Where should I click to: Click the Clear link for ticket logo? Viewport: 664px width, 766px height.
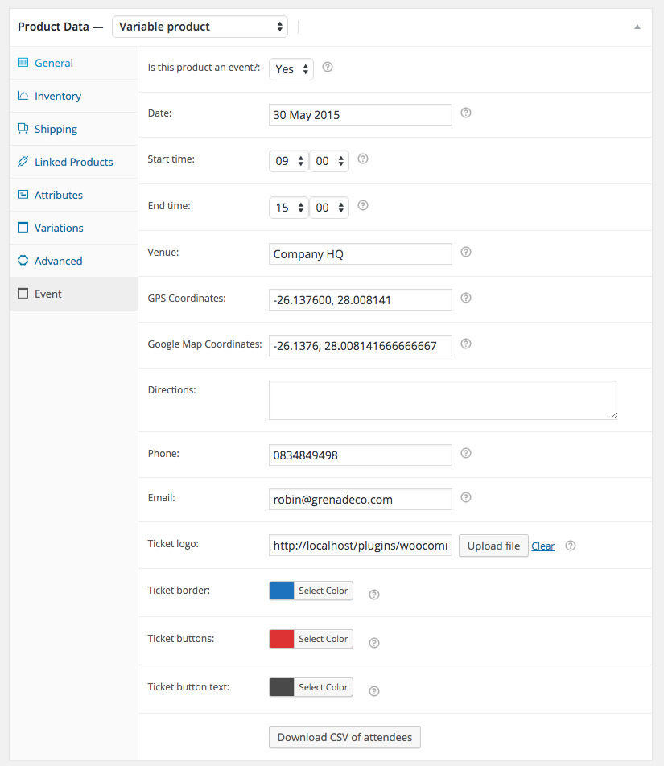coord(542,546)
